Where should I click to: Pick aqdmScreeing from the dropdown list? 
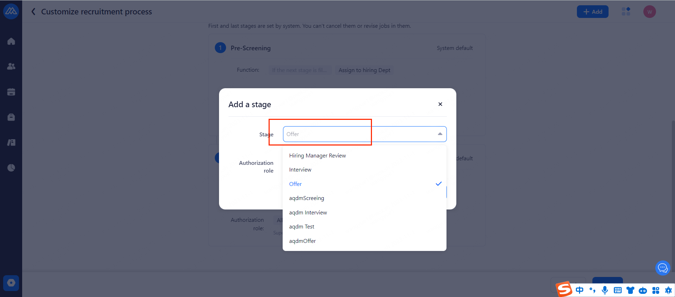tap(307, 198)
